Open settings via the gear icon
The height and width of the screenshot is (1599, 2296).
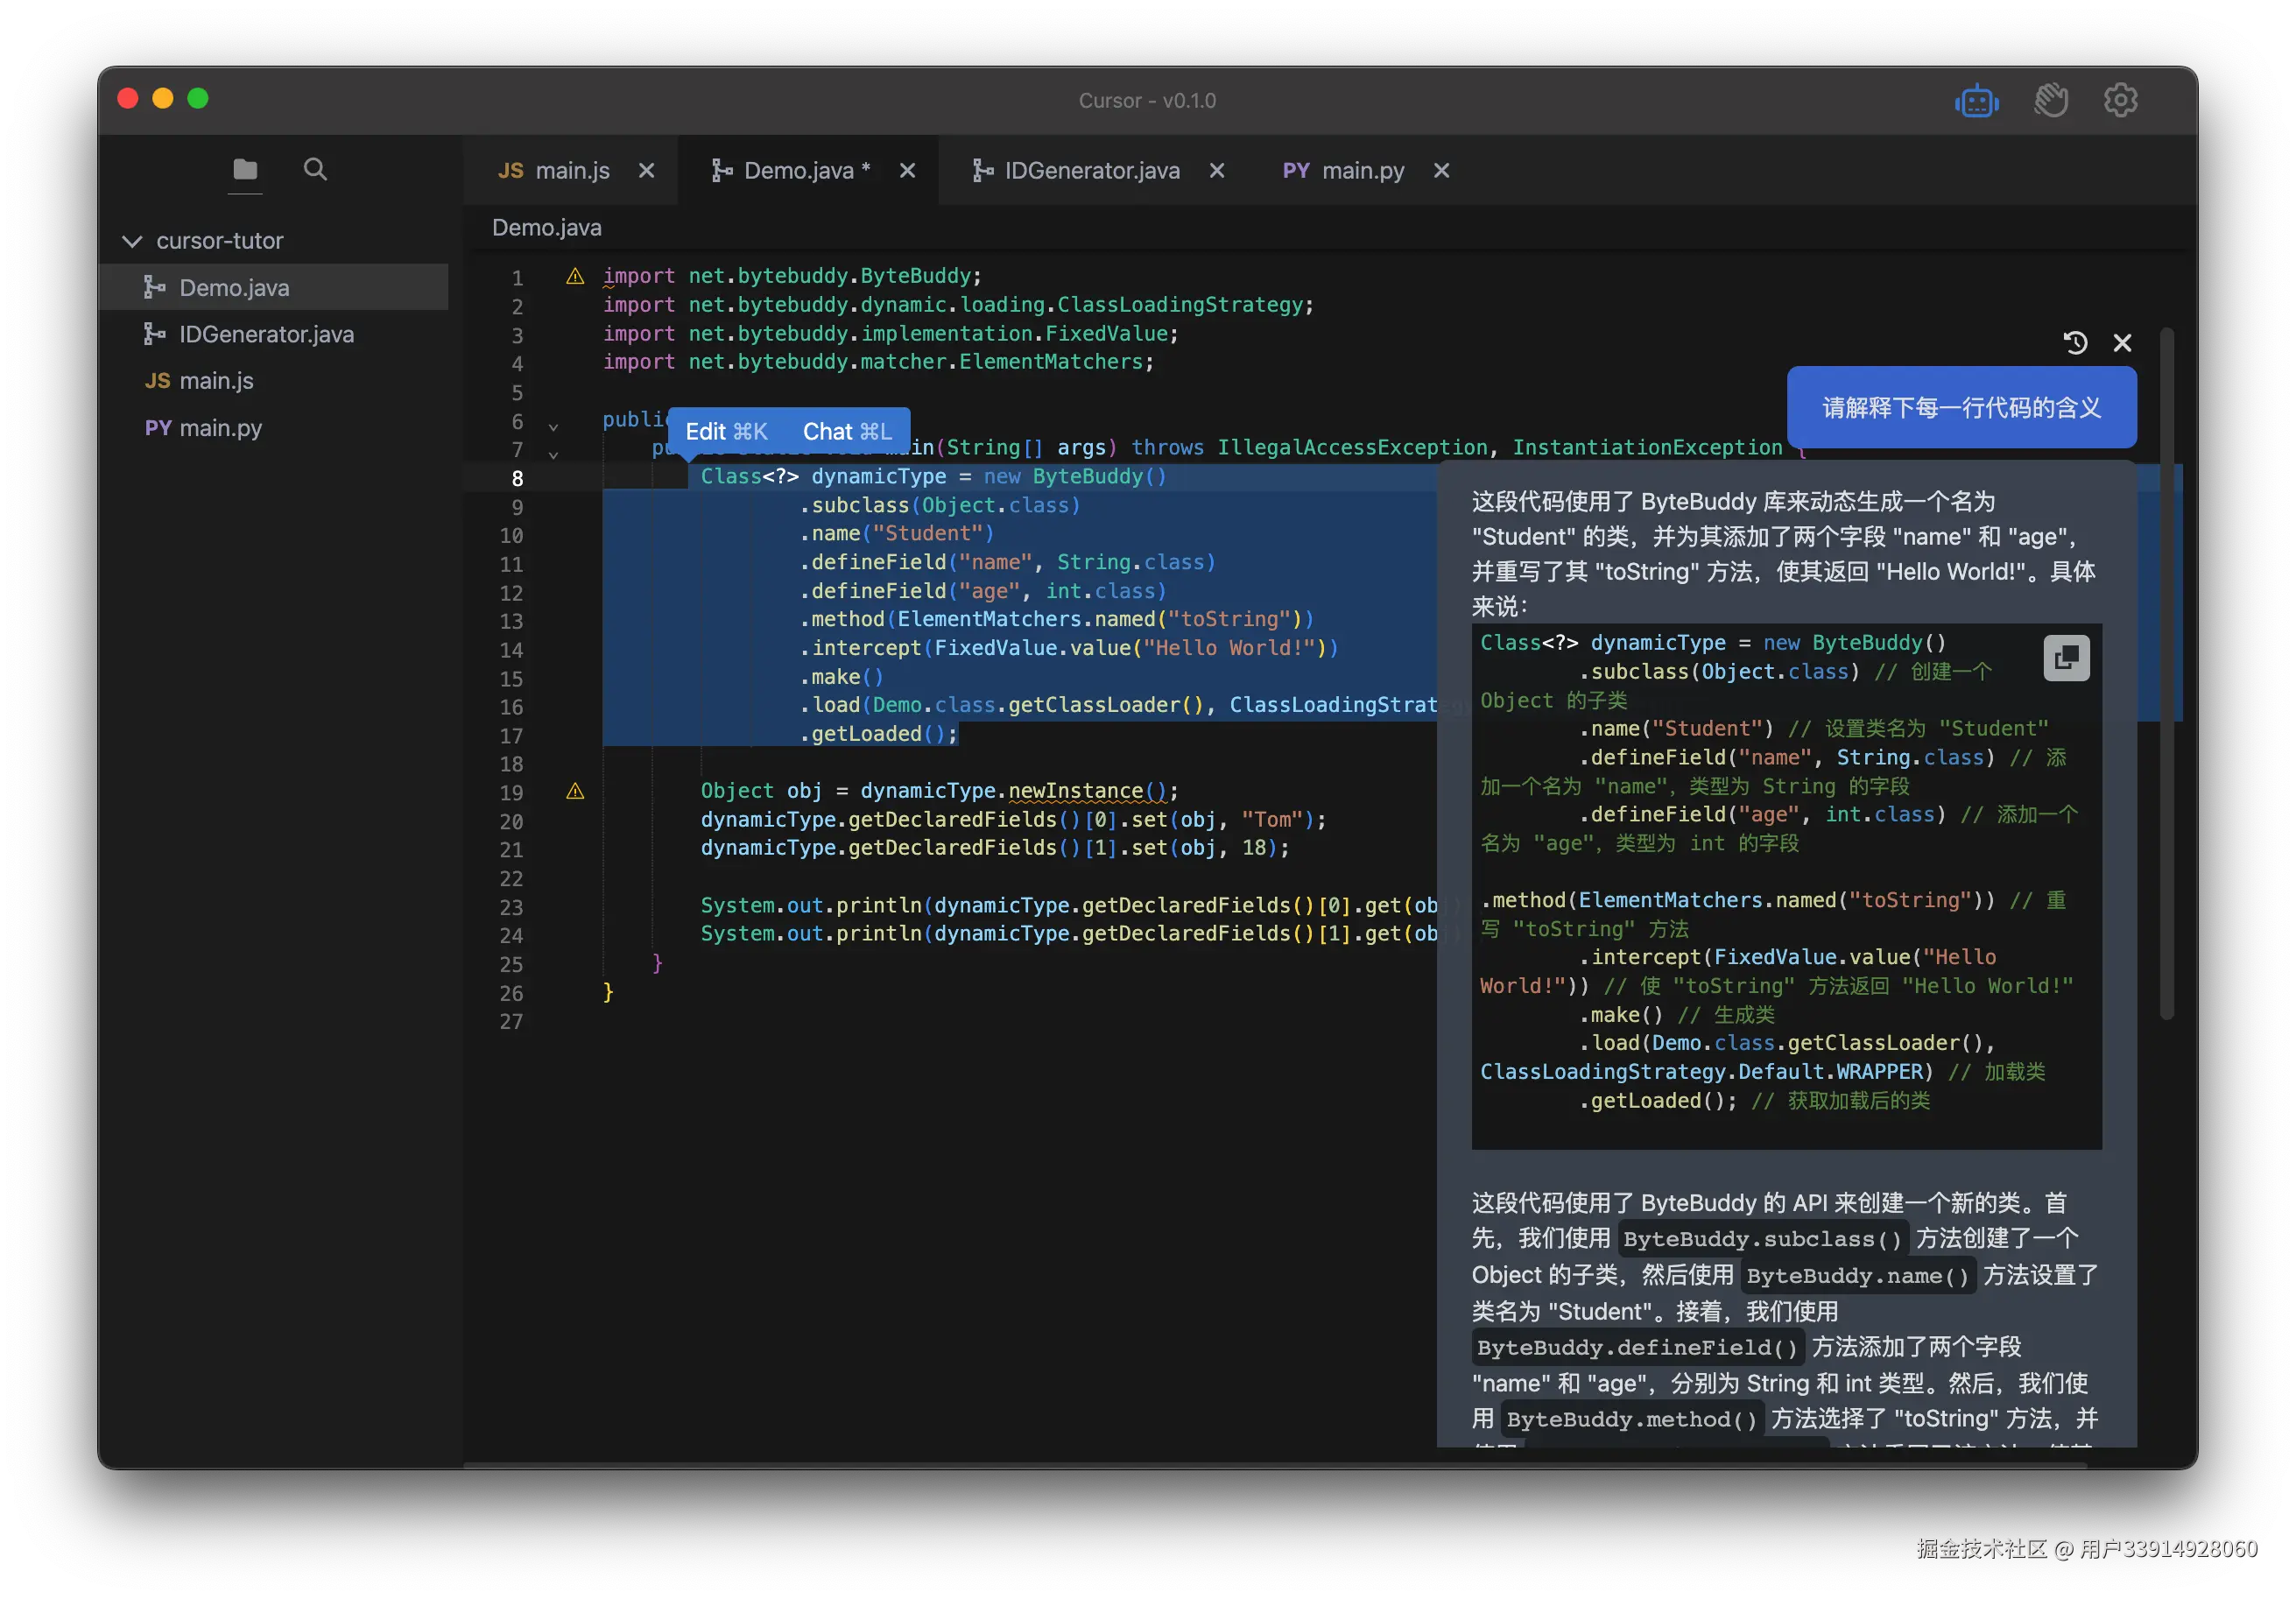pyautogui.click(x=2120, y=100)
